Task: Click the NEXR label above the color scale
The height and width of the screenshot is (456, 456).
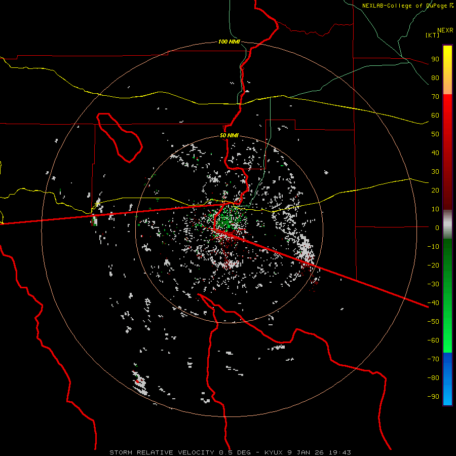Action: tap(445, 30)
